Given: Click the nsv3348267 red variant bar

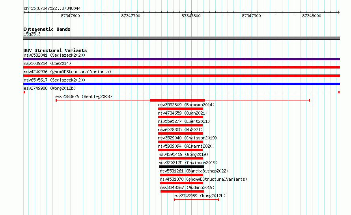Looking at the screenshot, I should (x=182, y=191).
